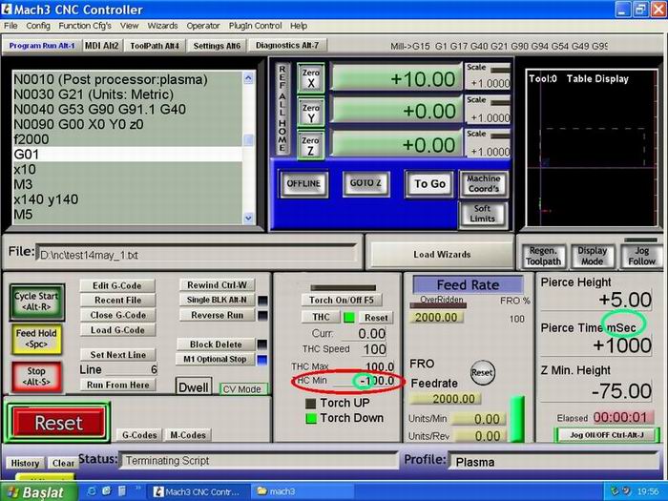Click the Rewind Ctrl-W button

click(x=217, y=285)
